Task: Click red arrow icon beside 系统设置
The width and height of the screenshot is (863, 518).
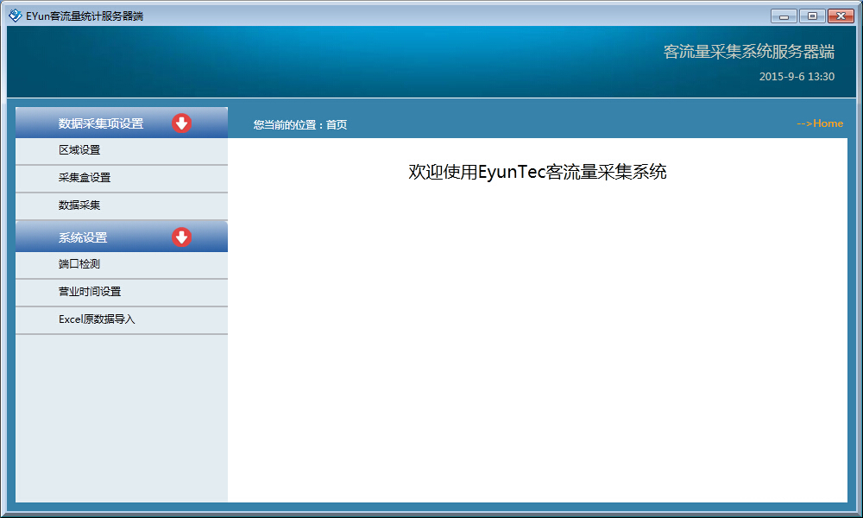Action: [x=181, y=237]
